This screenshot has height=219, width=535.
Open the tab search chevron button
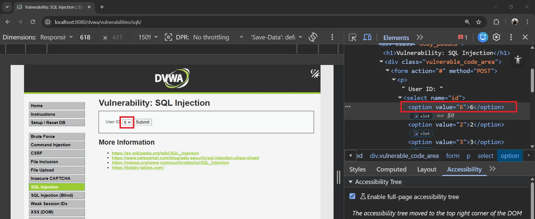pyautogui.click(x=7, y=7)
